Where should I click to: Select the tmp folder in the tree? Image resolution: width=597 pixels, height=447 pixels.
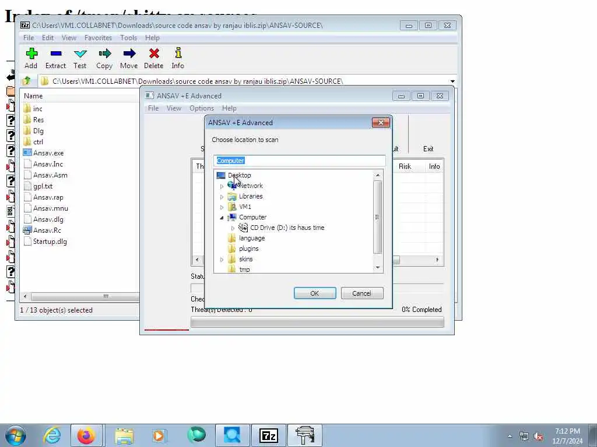pos(244,269)
